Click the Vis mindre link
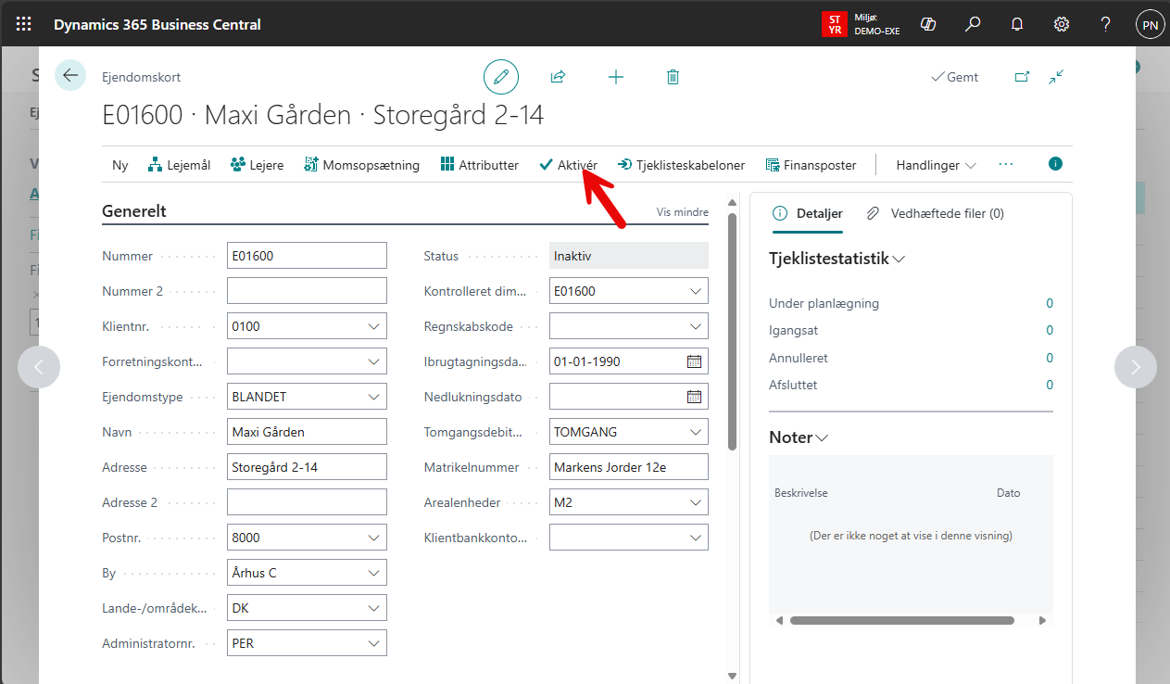Screen dimensions: 1170x684 682,212
